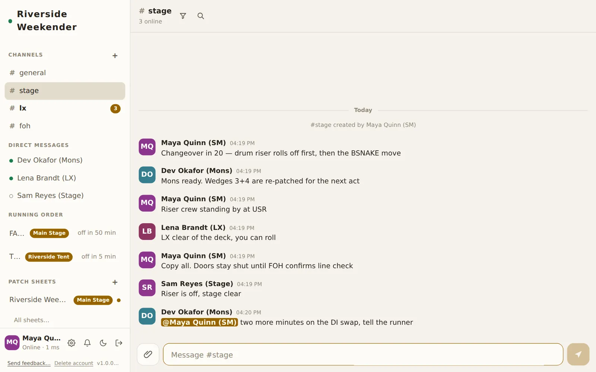596x372 pixels.
Task: Open direct message with Sam Reyes (Stage)
Action: [65, 196]
